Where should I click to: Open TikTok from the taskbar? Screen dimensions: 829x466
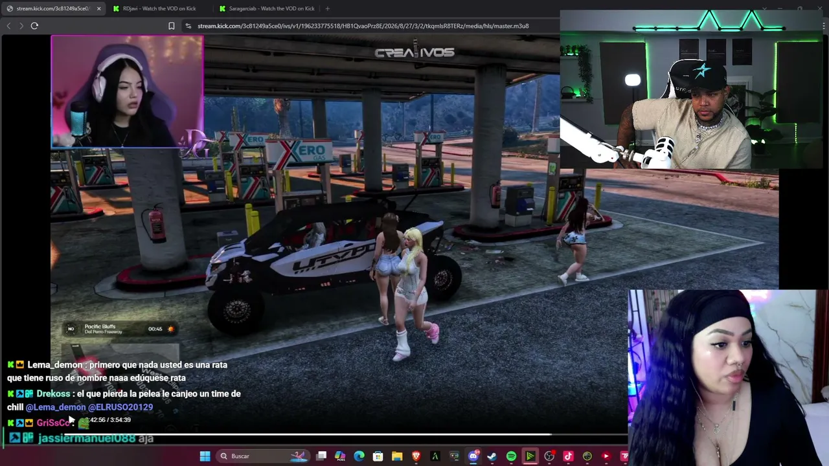(568, 456)
